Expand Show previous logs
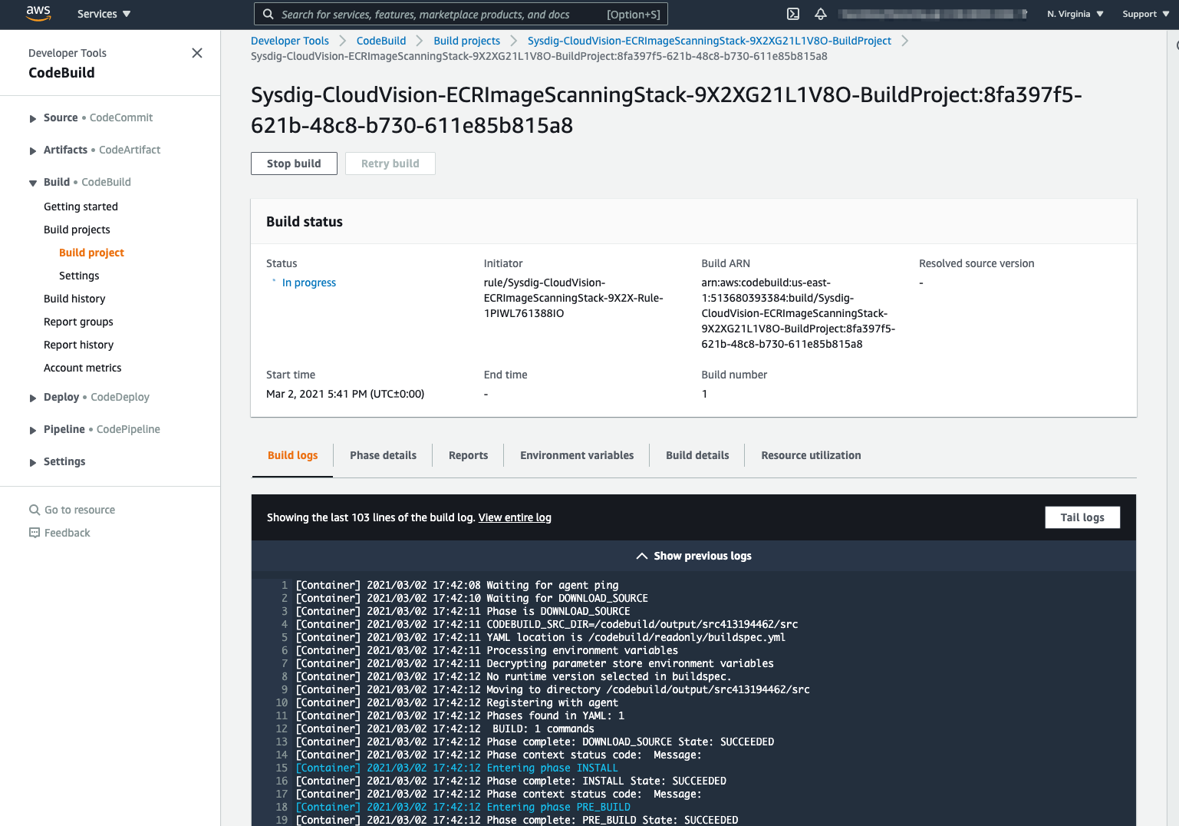Image resolution: width=1179 pixels, height=826 pixels. [x=693, y=556]
